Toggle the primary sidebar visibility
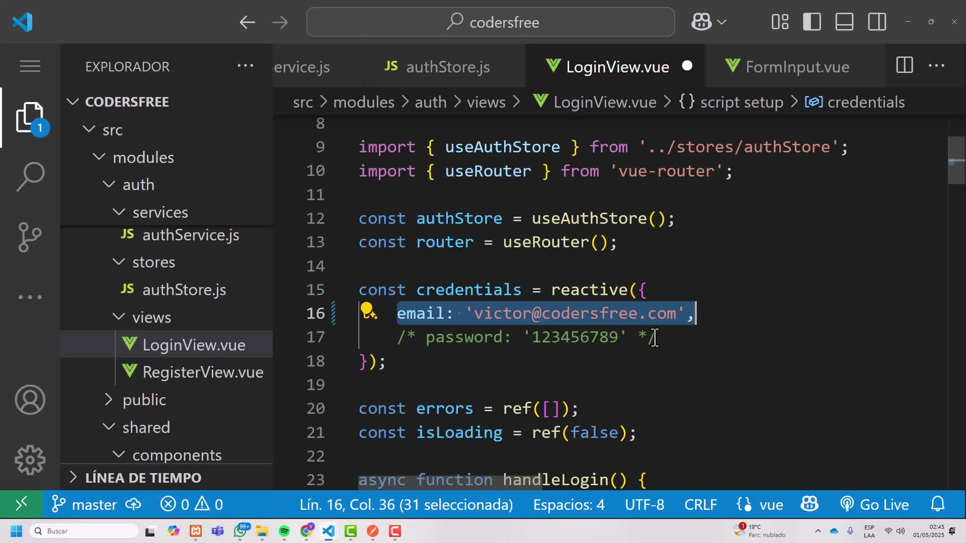The width and height of the screenshot is (966, 543). (812, 22)
